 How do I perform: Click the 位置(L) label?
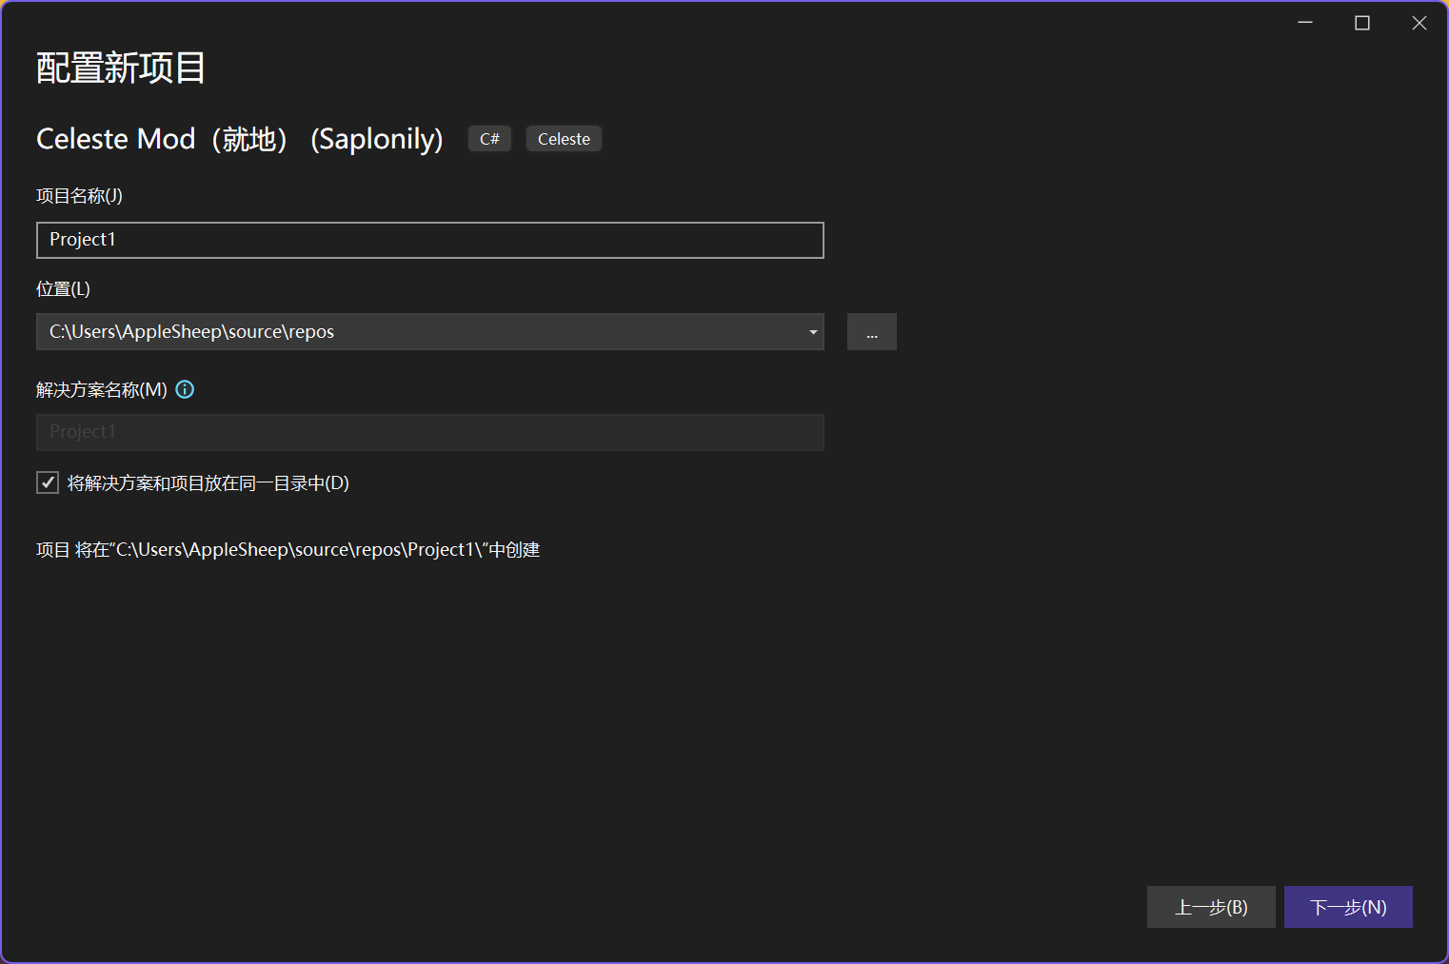tap(63, 289)
